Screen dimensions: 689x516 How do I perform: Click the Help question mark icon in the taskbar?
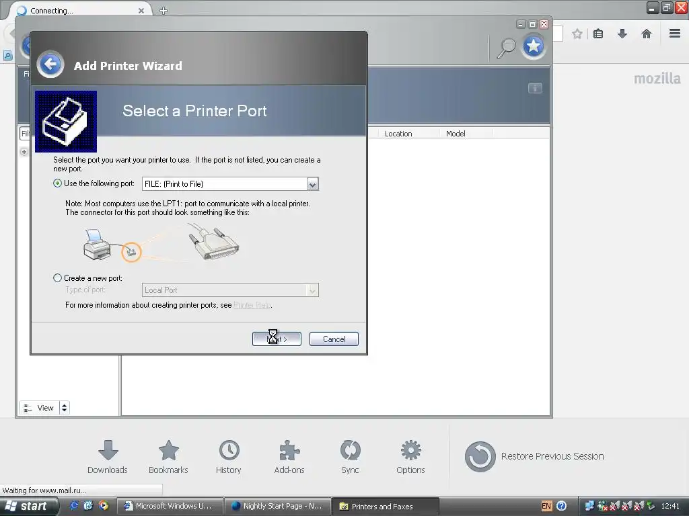tap(561, 506)
